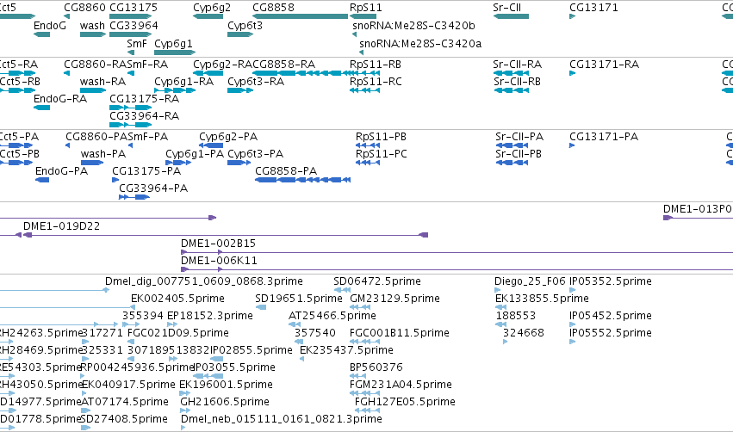The height and width of the screenshot is (432, 733).
Task: Click the CG8858-PA protein feature
Action: click(x=303, y=180)
